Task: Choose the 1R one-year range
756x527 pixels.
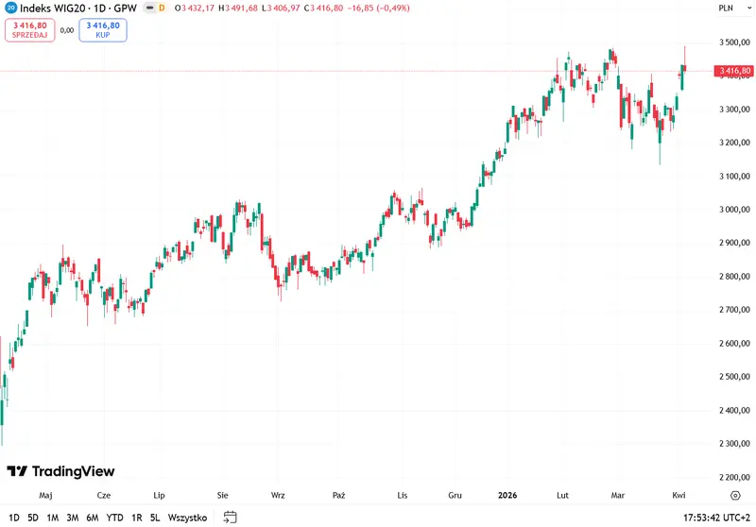Action: [137, 518]
